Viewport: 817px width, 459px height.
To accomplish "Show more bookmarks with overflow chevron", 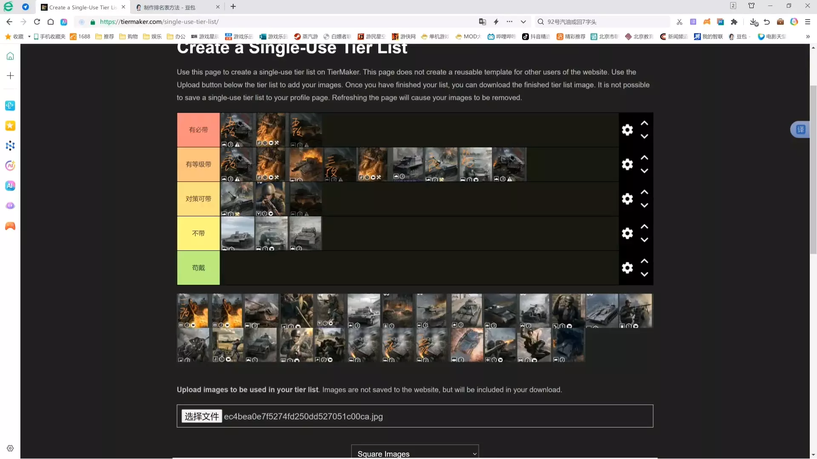I will tap(808, 37).
